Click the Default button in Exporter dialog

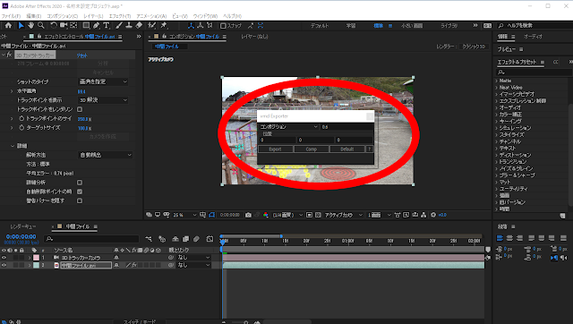346,149
